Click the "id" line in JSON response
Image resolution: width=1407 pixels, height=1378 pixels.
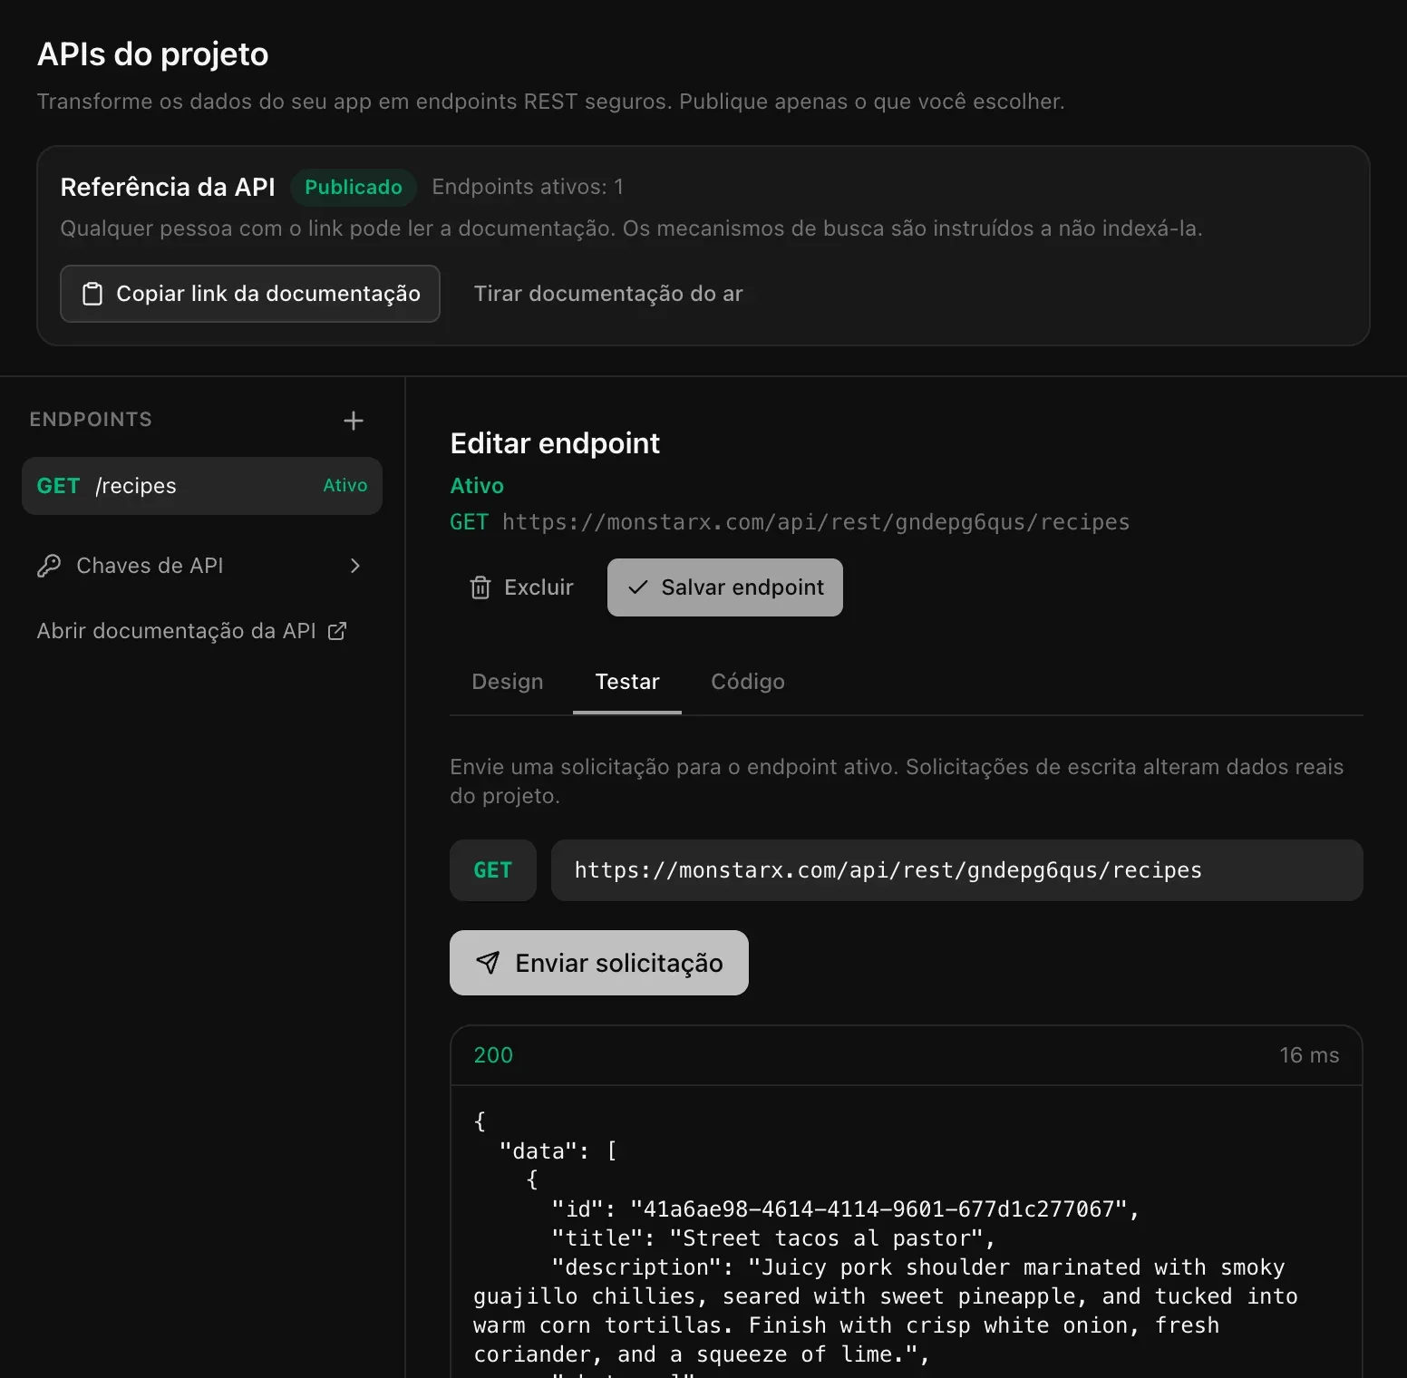point(845,1209)
